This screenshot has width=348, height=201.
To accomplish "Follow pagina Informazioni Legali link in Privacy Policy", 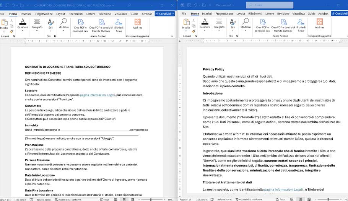I will 283,190.
